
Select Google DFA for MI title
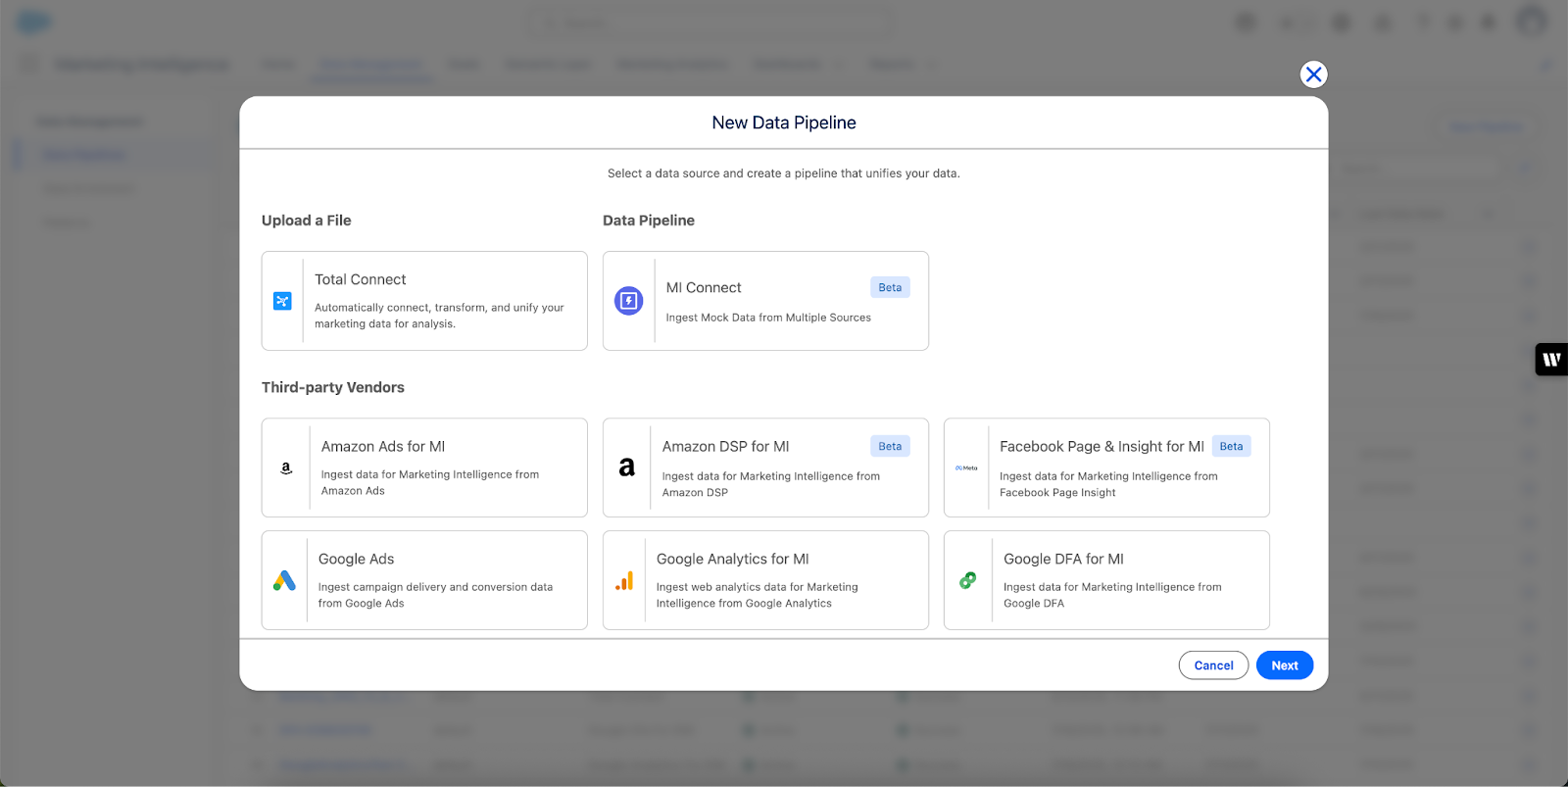point(1063,559)
